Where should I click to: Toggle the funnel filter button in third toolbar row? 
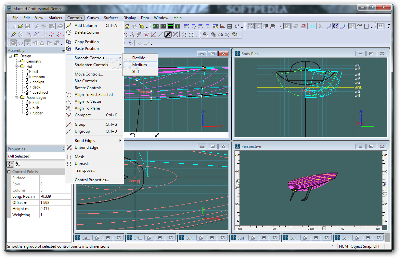pyautogui.click(x=28, y=43)
